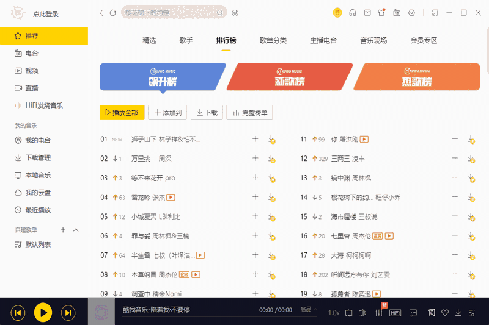The width and height of the screenshot is (489, 325).
Task: Click the refresh page icon
Action: (113, 13)
